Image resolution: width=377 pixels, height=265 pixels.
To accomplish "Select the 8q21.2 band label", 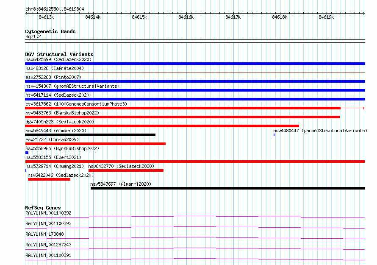I will [x=33, y=36].
